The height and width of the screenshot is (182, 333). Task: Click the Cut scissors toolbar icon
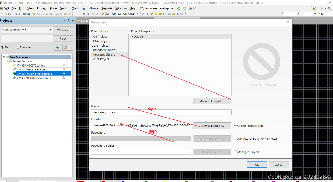(56, 14)
